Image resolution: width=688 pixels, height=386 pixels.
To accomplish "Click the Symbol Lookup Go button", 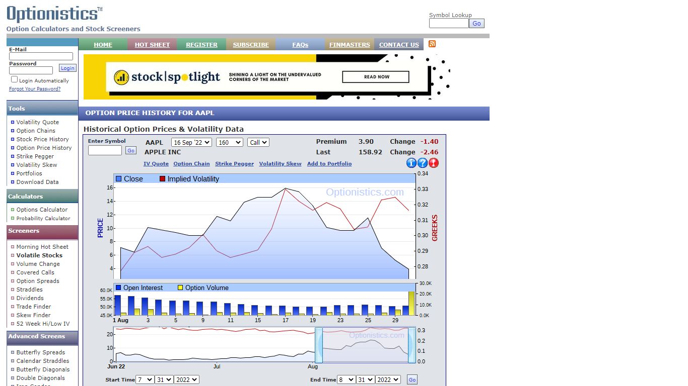I will (476, 23).
